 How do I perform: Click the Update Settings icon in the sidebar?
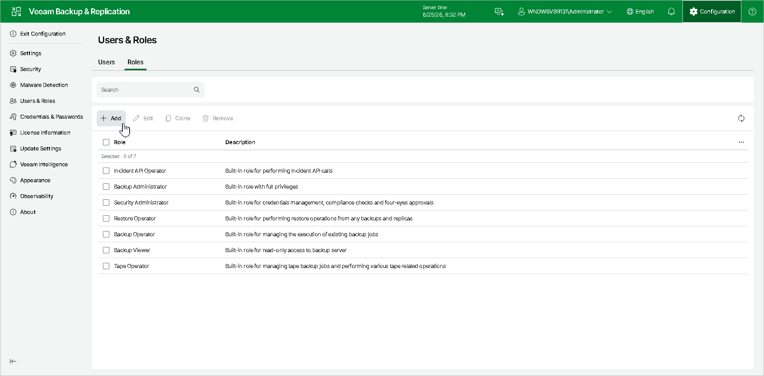(13, 148)
